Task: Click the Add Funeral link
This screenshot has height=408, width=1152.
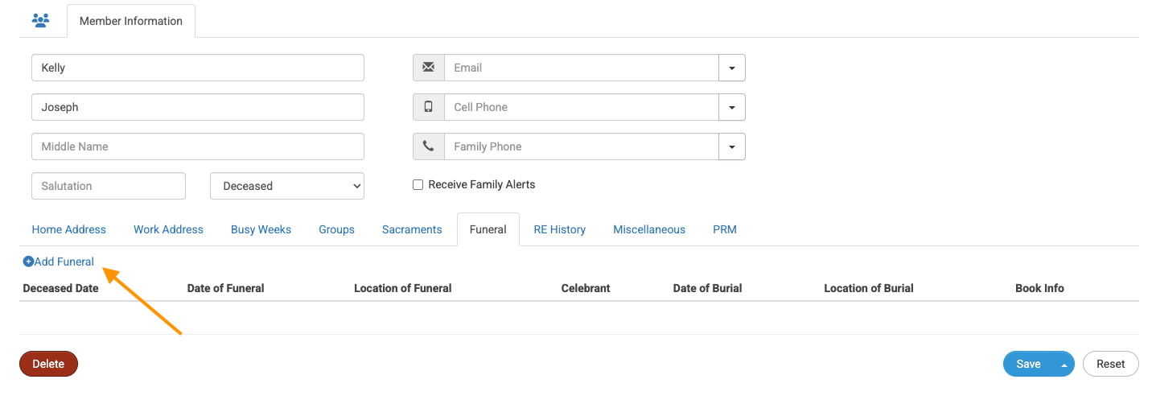Action: click(x=64, y=262)
